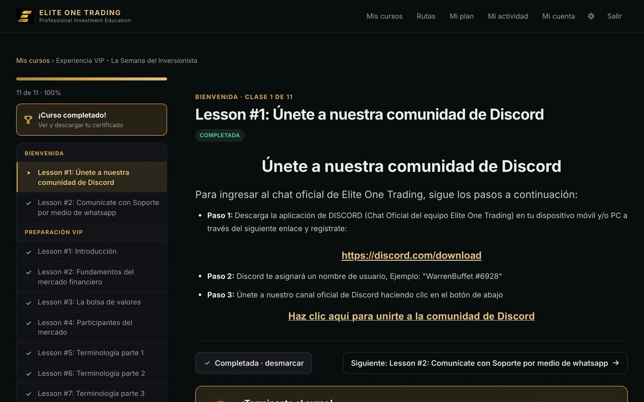Click checkmark icon in Completada desmarcar button
This screenshot has width=644, height=402.
[207, 363]
